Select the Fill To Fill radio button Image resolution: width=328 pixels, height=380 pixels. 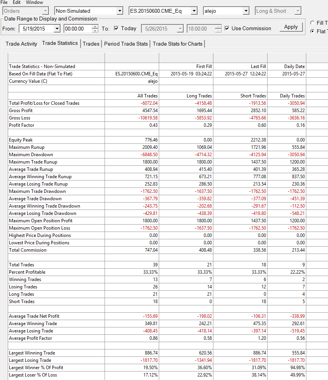pos(312,23)
